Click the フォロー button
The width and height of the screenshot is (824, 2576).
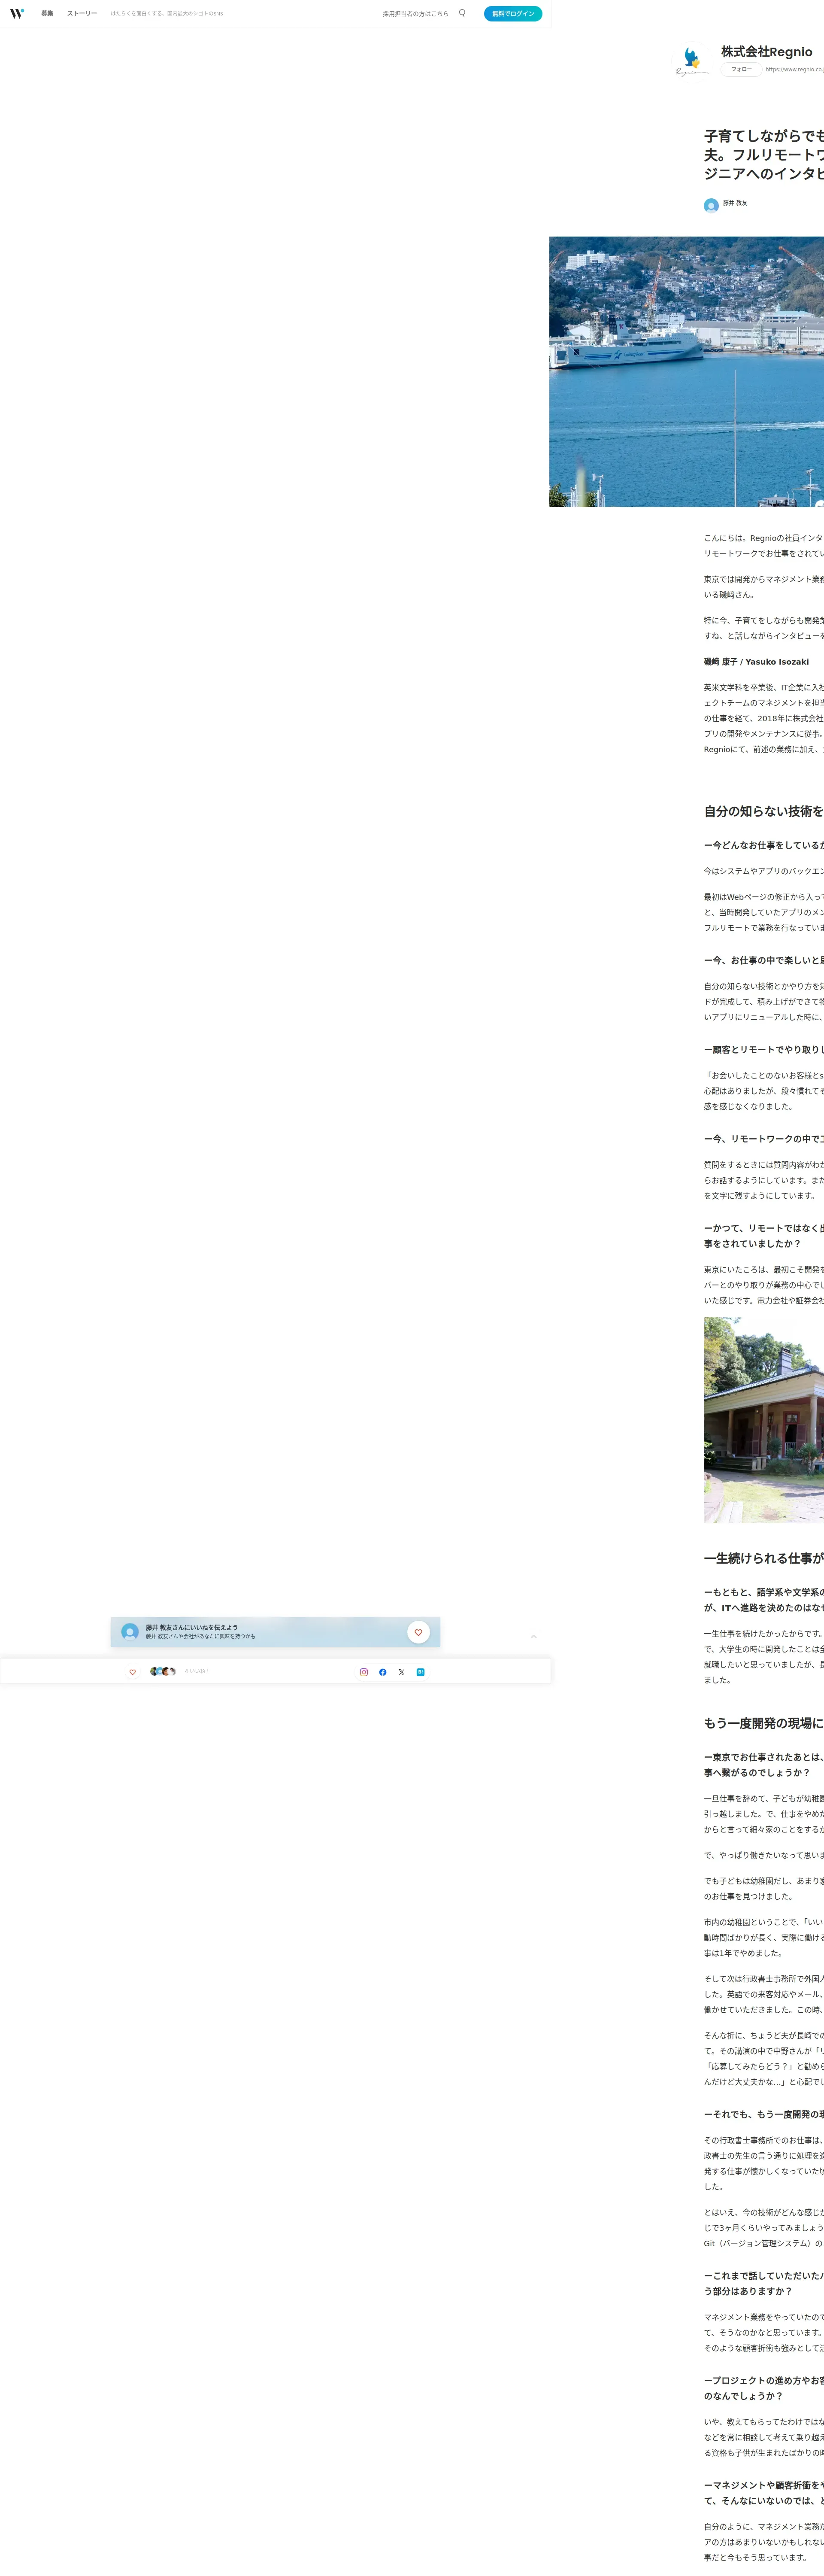(741, 69)
